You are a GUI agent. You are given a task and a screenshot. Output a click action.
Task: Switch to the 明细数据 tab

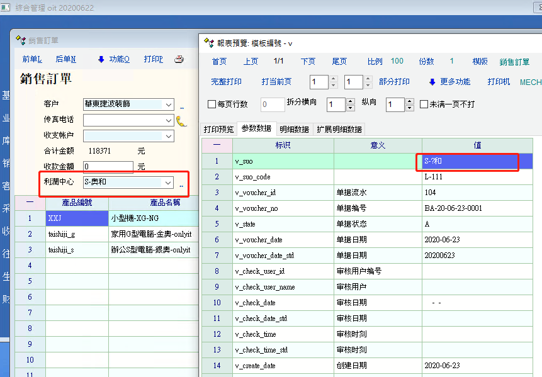pos(295,129)
